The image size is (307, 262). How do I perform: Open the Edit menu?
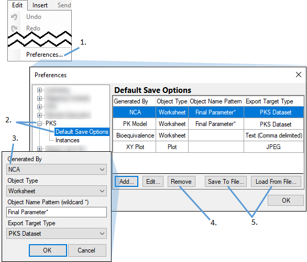tap(17, 5)
